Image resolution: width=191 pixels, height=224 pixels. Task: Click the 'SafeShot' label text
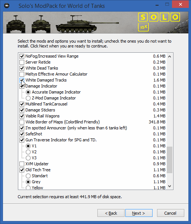(34, 134)
